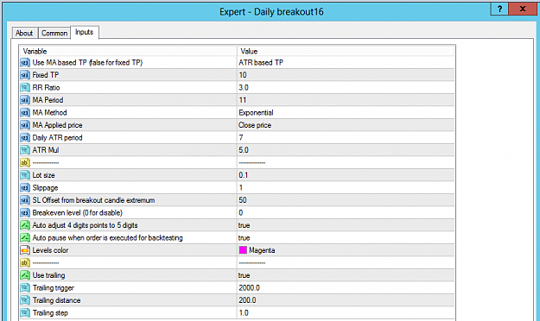
Task: Switch to the Common tab
Action: 54,33
